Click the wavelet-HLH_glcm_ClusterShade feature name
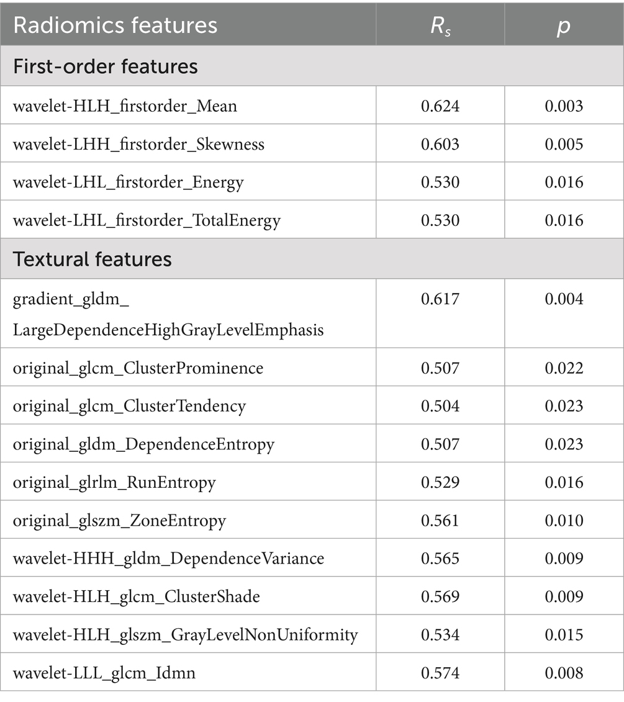This screenshot has height=702, width=624. point(136,596)
